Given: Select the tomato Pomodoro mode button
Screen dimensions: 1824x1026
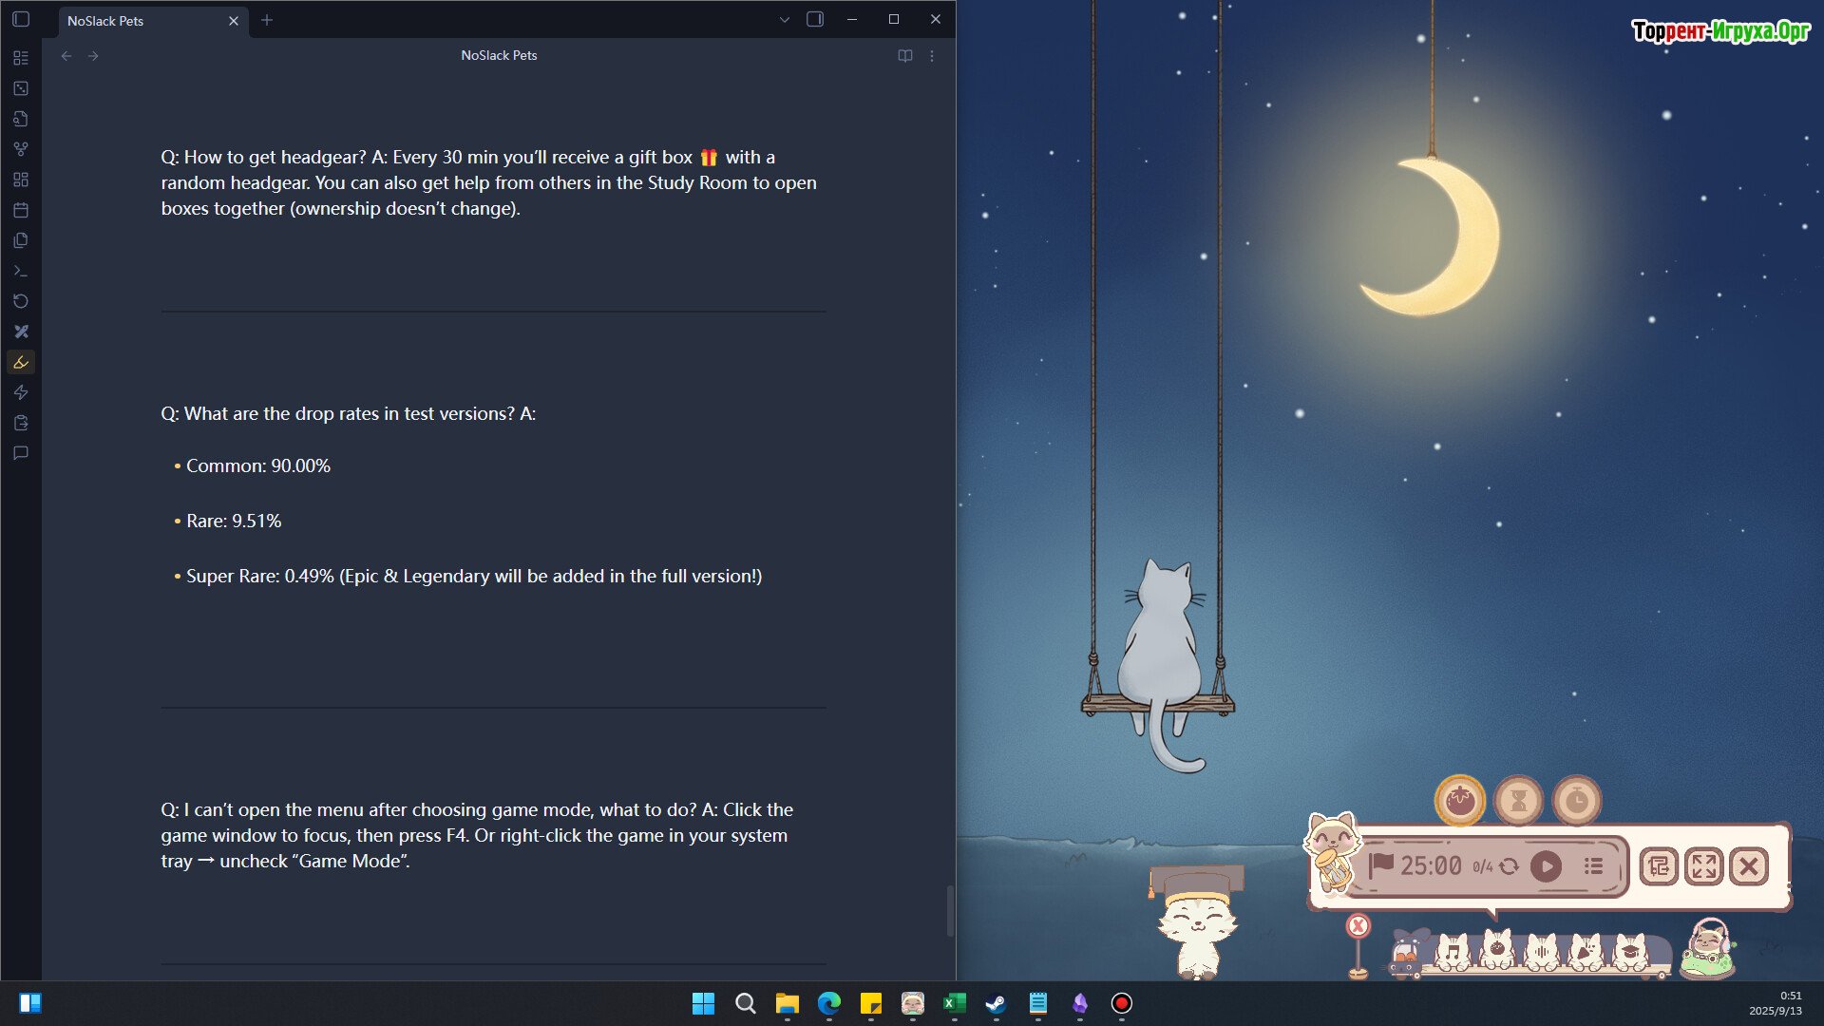Looking at the screenshot, I should click(1459, 801).
